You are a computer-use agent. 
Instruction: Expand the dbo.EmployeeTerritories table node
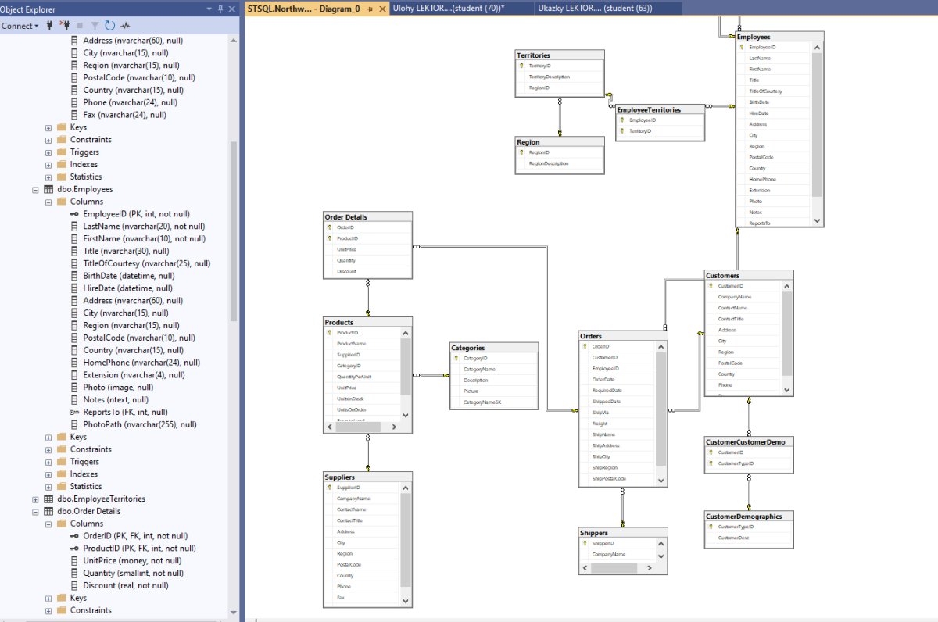coord(35,499)
